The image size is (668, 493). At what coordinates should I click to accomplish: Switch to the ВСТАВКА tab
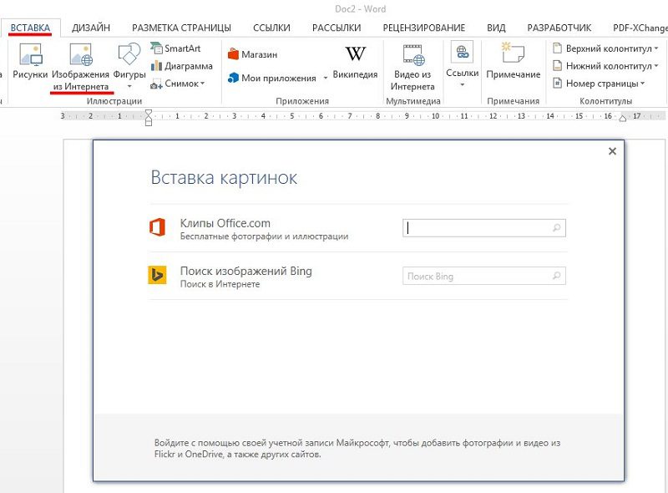[x=30, y=28]
